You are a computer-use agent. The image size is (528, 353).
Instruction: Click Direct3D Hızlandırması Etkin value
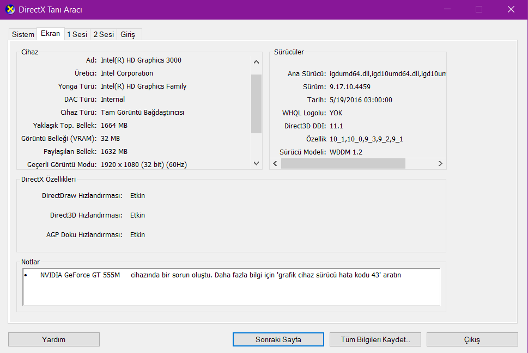pos(137,215)
